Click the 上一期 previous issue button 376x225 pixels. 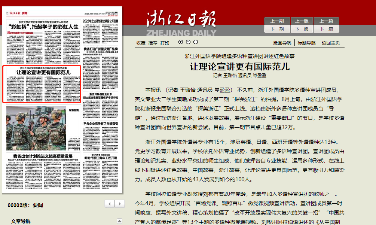[277, 21]
